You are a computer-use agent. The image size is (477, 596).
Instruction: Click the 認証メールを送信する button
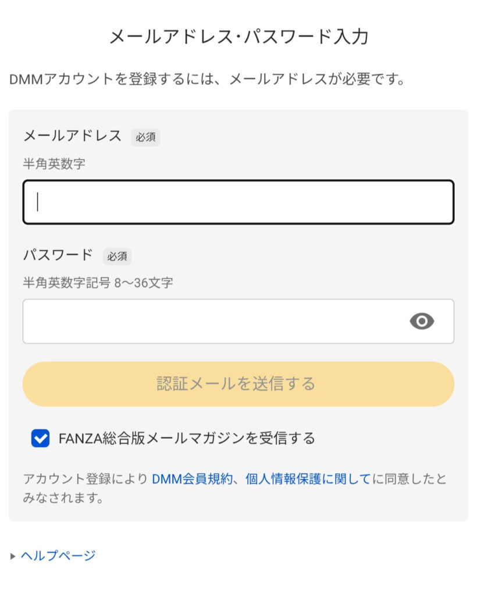coord(238,384)
